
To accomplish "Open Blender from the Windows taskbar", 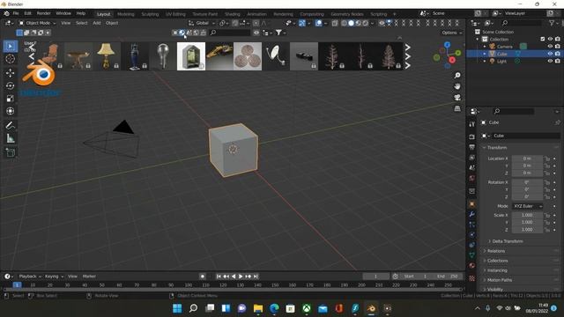I will (371, 308).
